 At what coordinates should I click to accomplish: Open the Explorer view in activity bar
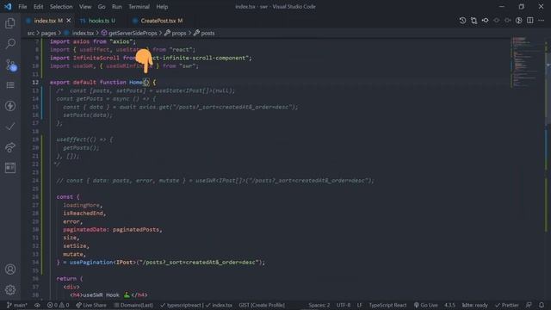click(10, 23)
